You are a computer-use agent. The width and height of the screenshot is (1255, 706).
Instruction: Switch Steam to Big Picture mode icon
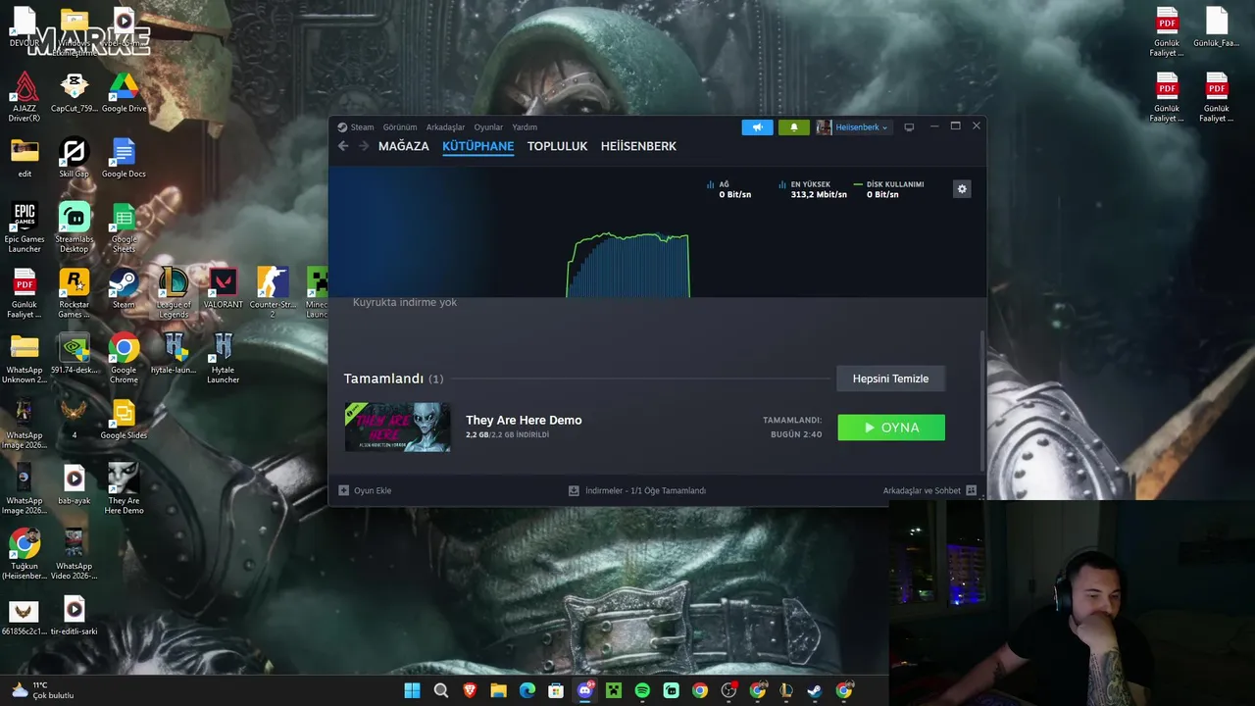pyautogui.click(x=909, y=127)
